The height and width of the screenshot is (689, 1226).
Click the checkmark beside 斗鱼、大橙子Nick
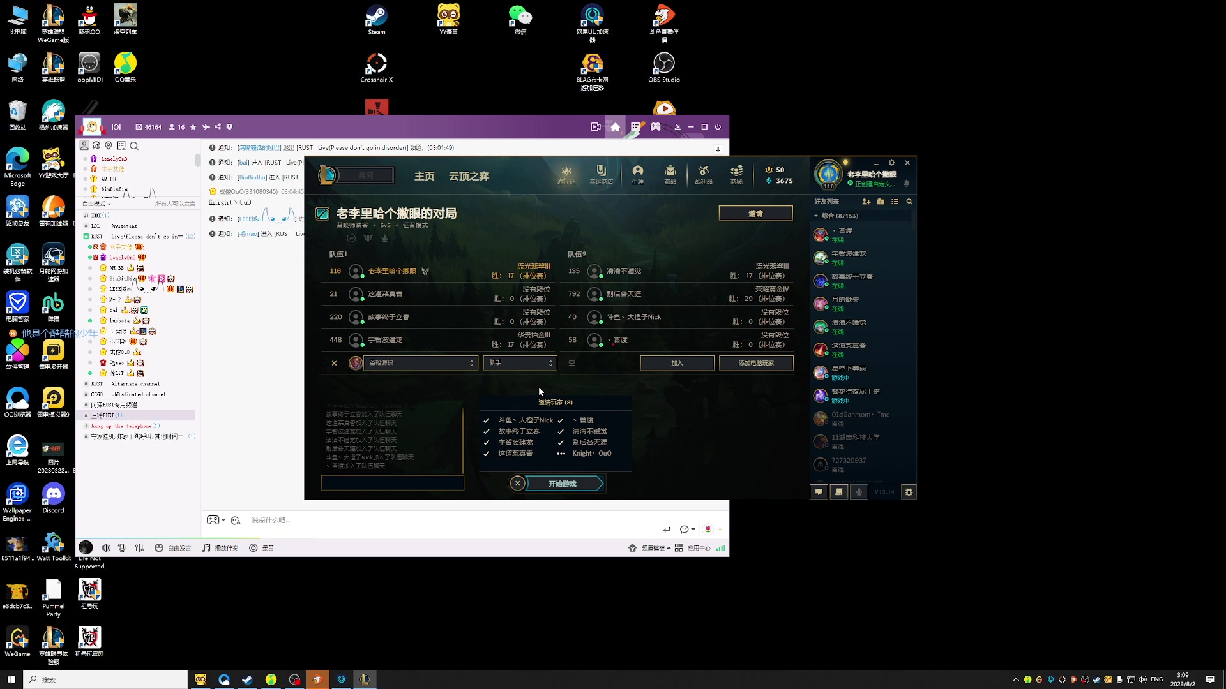pyautogui.click(x=487, y=420)
